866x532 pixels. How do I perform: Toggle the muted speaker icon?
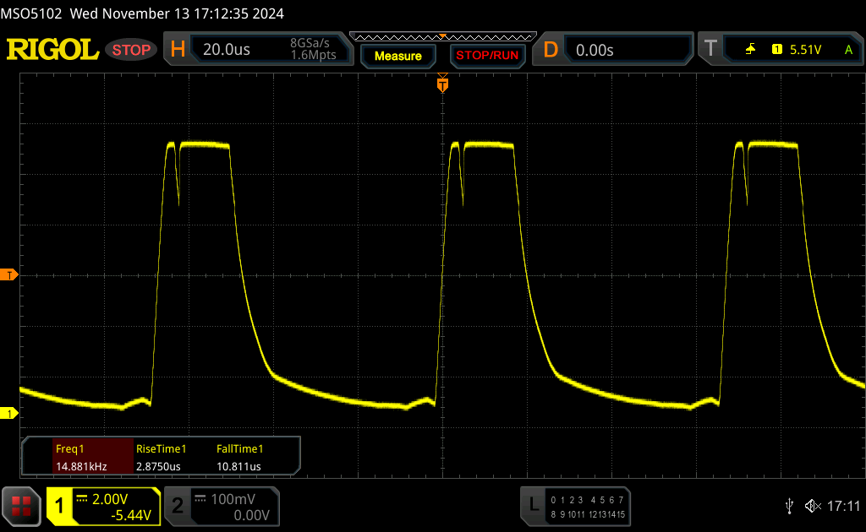[813, 506]
